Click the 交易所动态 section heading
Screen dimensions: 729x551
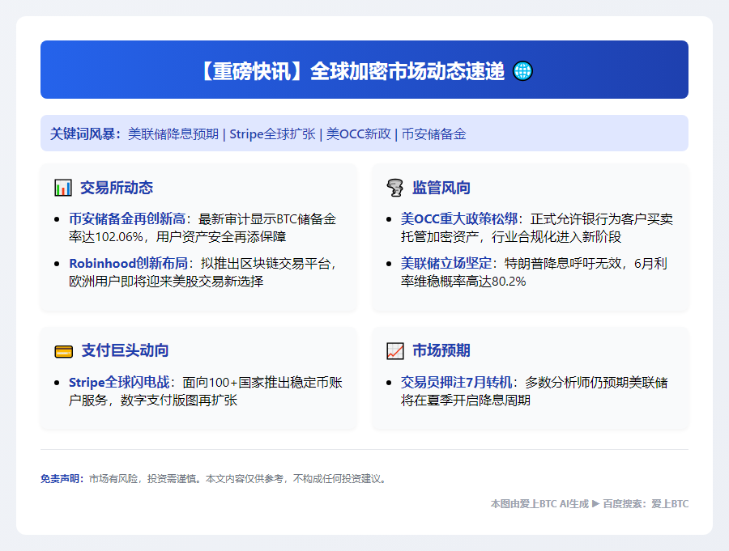(116, 188)
